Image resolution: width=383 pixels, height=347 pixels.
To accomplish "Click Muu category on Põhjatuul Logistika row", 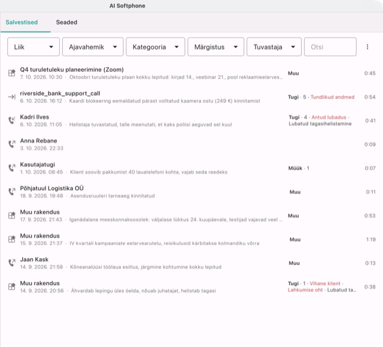I will pyautogui.click(x=295, y=192).
